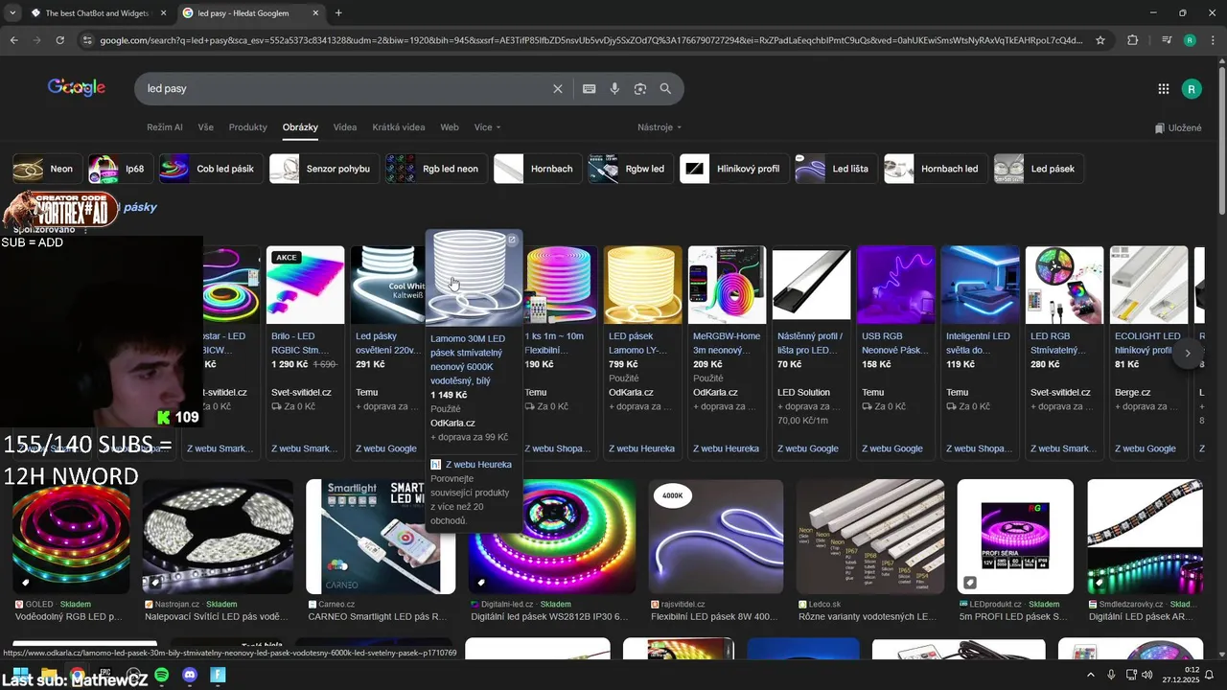Switch to the Web tab
1227x690 pixels.
click(x=450, y=127)
